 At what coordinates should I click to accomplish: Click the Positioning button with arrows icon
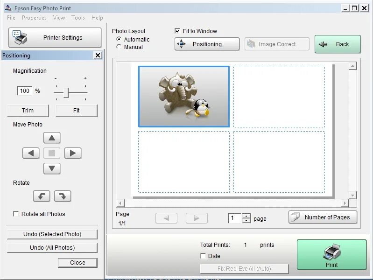(207, 44)
